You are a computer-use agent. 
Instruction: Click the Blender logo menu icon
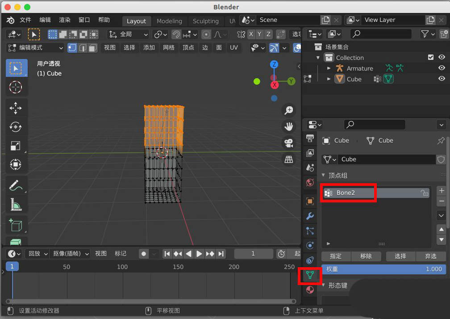10,20
